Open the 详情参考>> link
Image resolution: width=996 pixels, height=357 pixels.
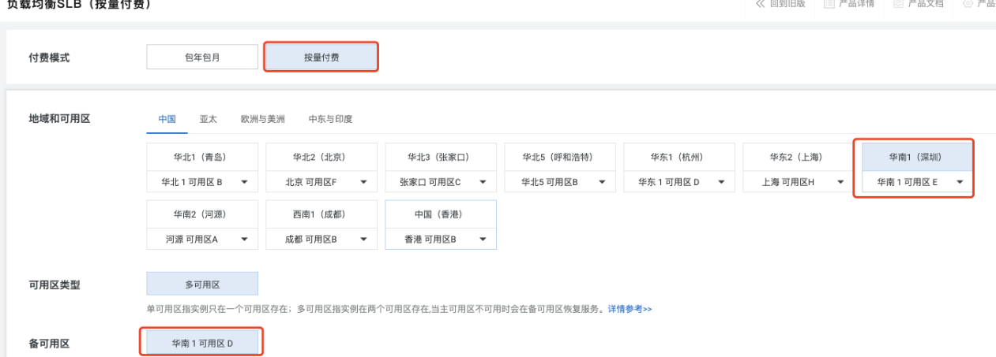click(630, 309)
